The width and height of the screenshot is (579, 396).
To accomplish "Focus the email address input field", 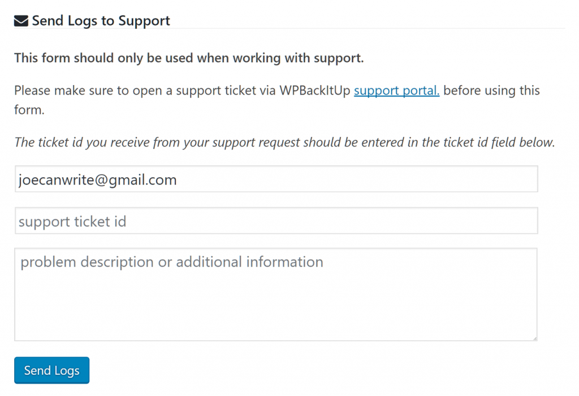I will pos(276,179).
